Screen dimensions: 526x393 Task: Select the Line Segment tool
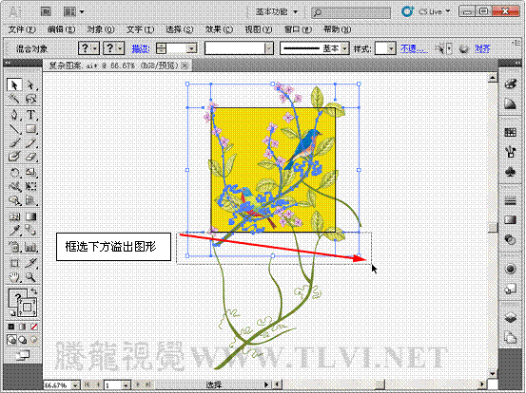pos(14,128)
